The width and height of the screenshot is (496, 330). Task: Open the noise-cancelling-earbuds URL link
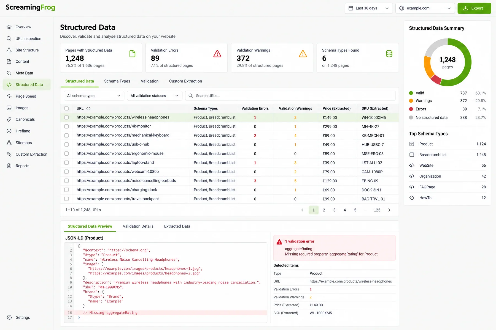[126, 181]
